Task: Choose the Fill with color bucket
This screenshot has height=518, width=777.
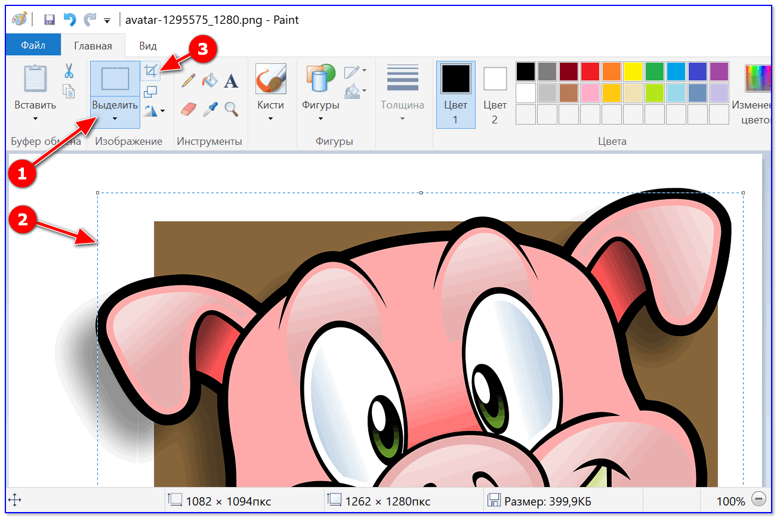Action: pyautogui.click(x=209, y=80)
